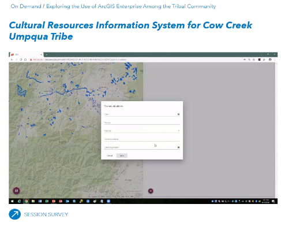Click the taskbar clock and date
Viewport: 281px width, 230px height.
click(266, 201)
